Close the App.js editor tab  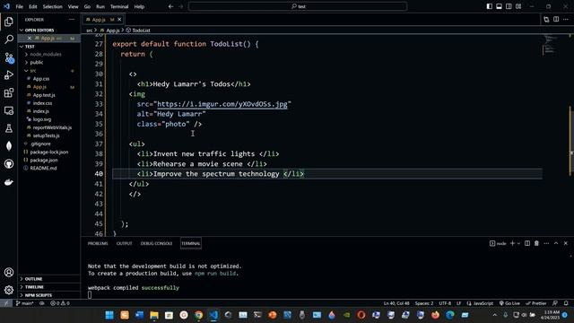coord(119,20)
